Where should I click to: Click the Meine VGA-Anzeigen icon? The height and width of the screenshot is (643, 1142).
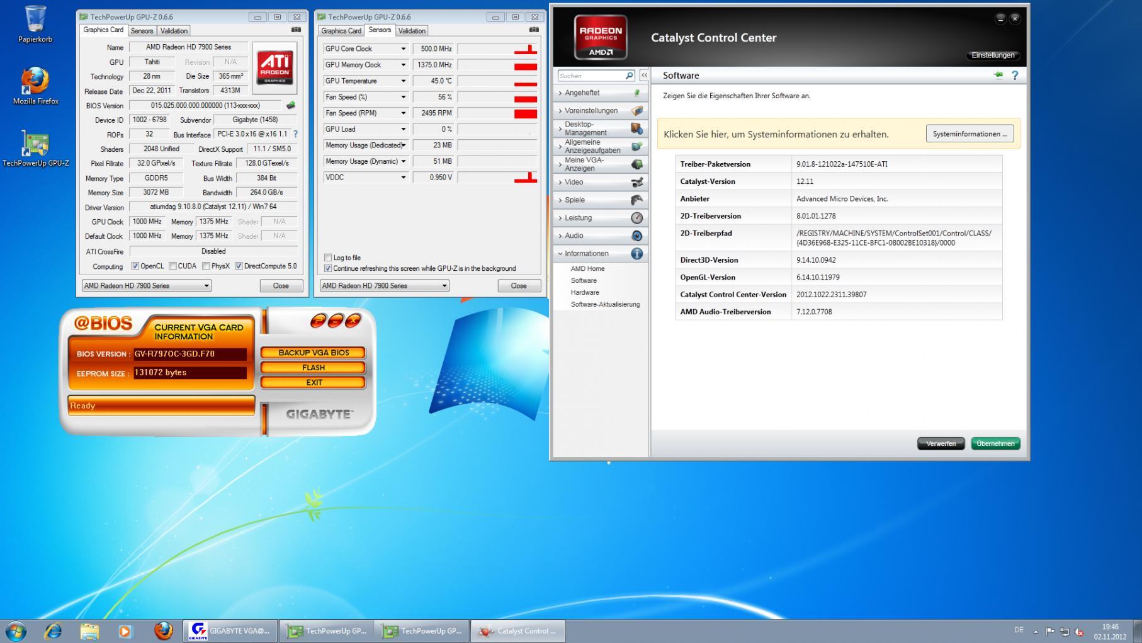coord(637,164)
